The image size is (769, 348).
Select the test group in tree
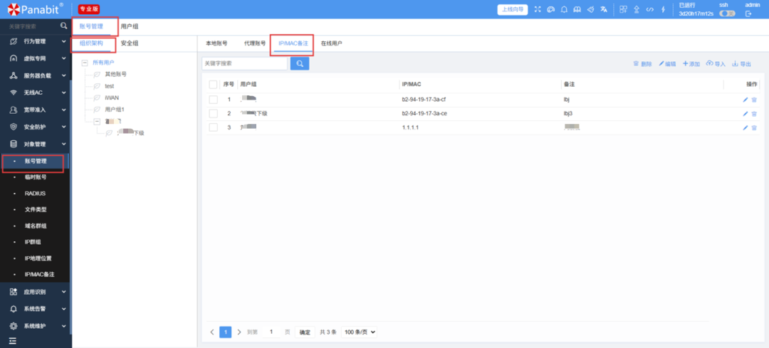point(110,86)
